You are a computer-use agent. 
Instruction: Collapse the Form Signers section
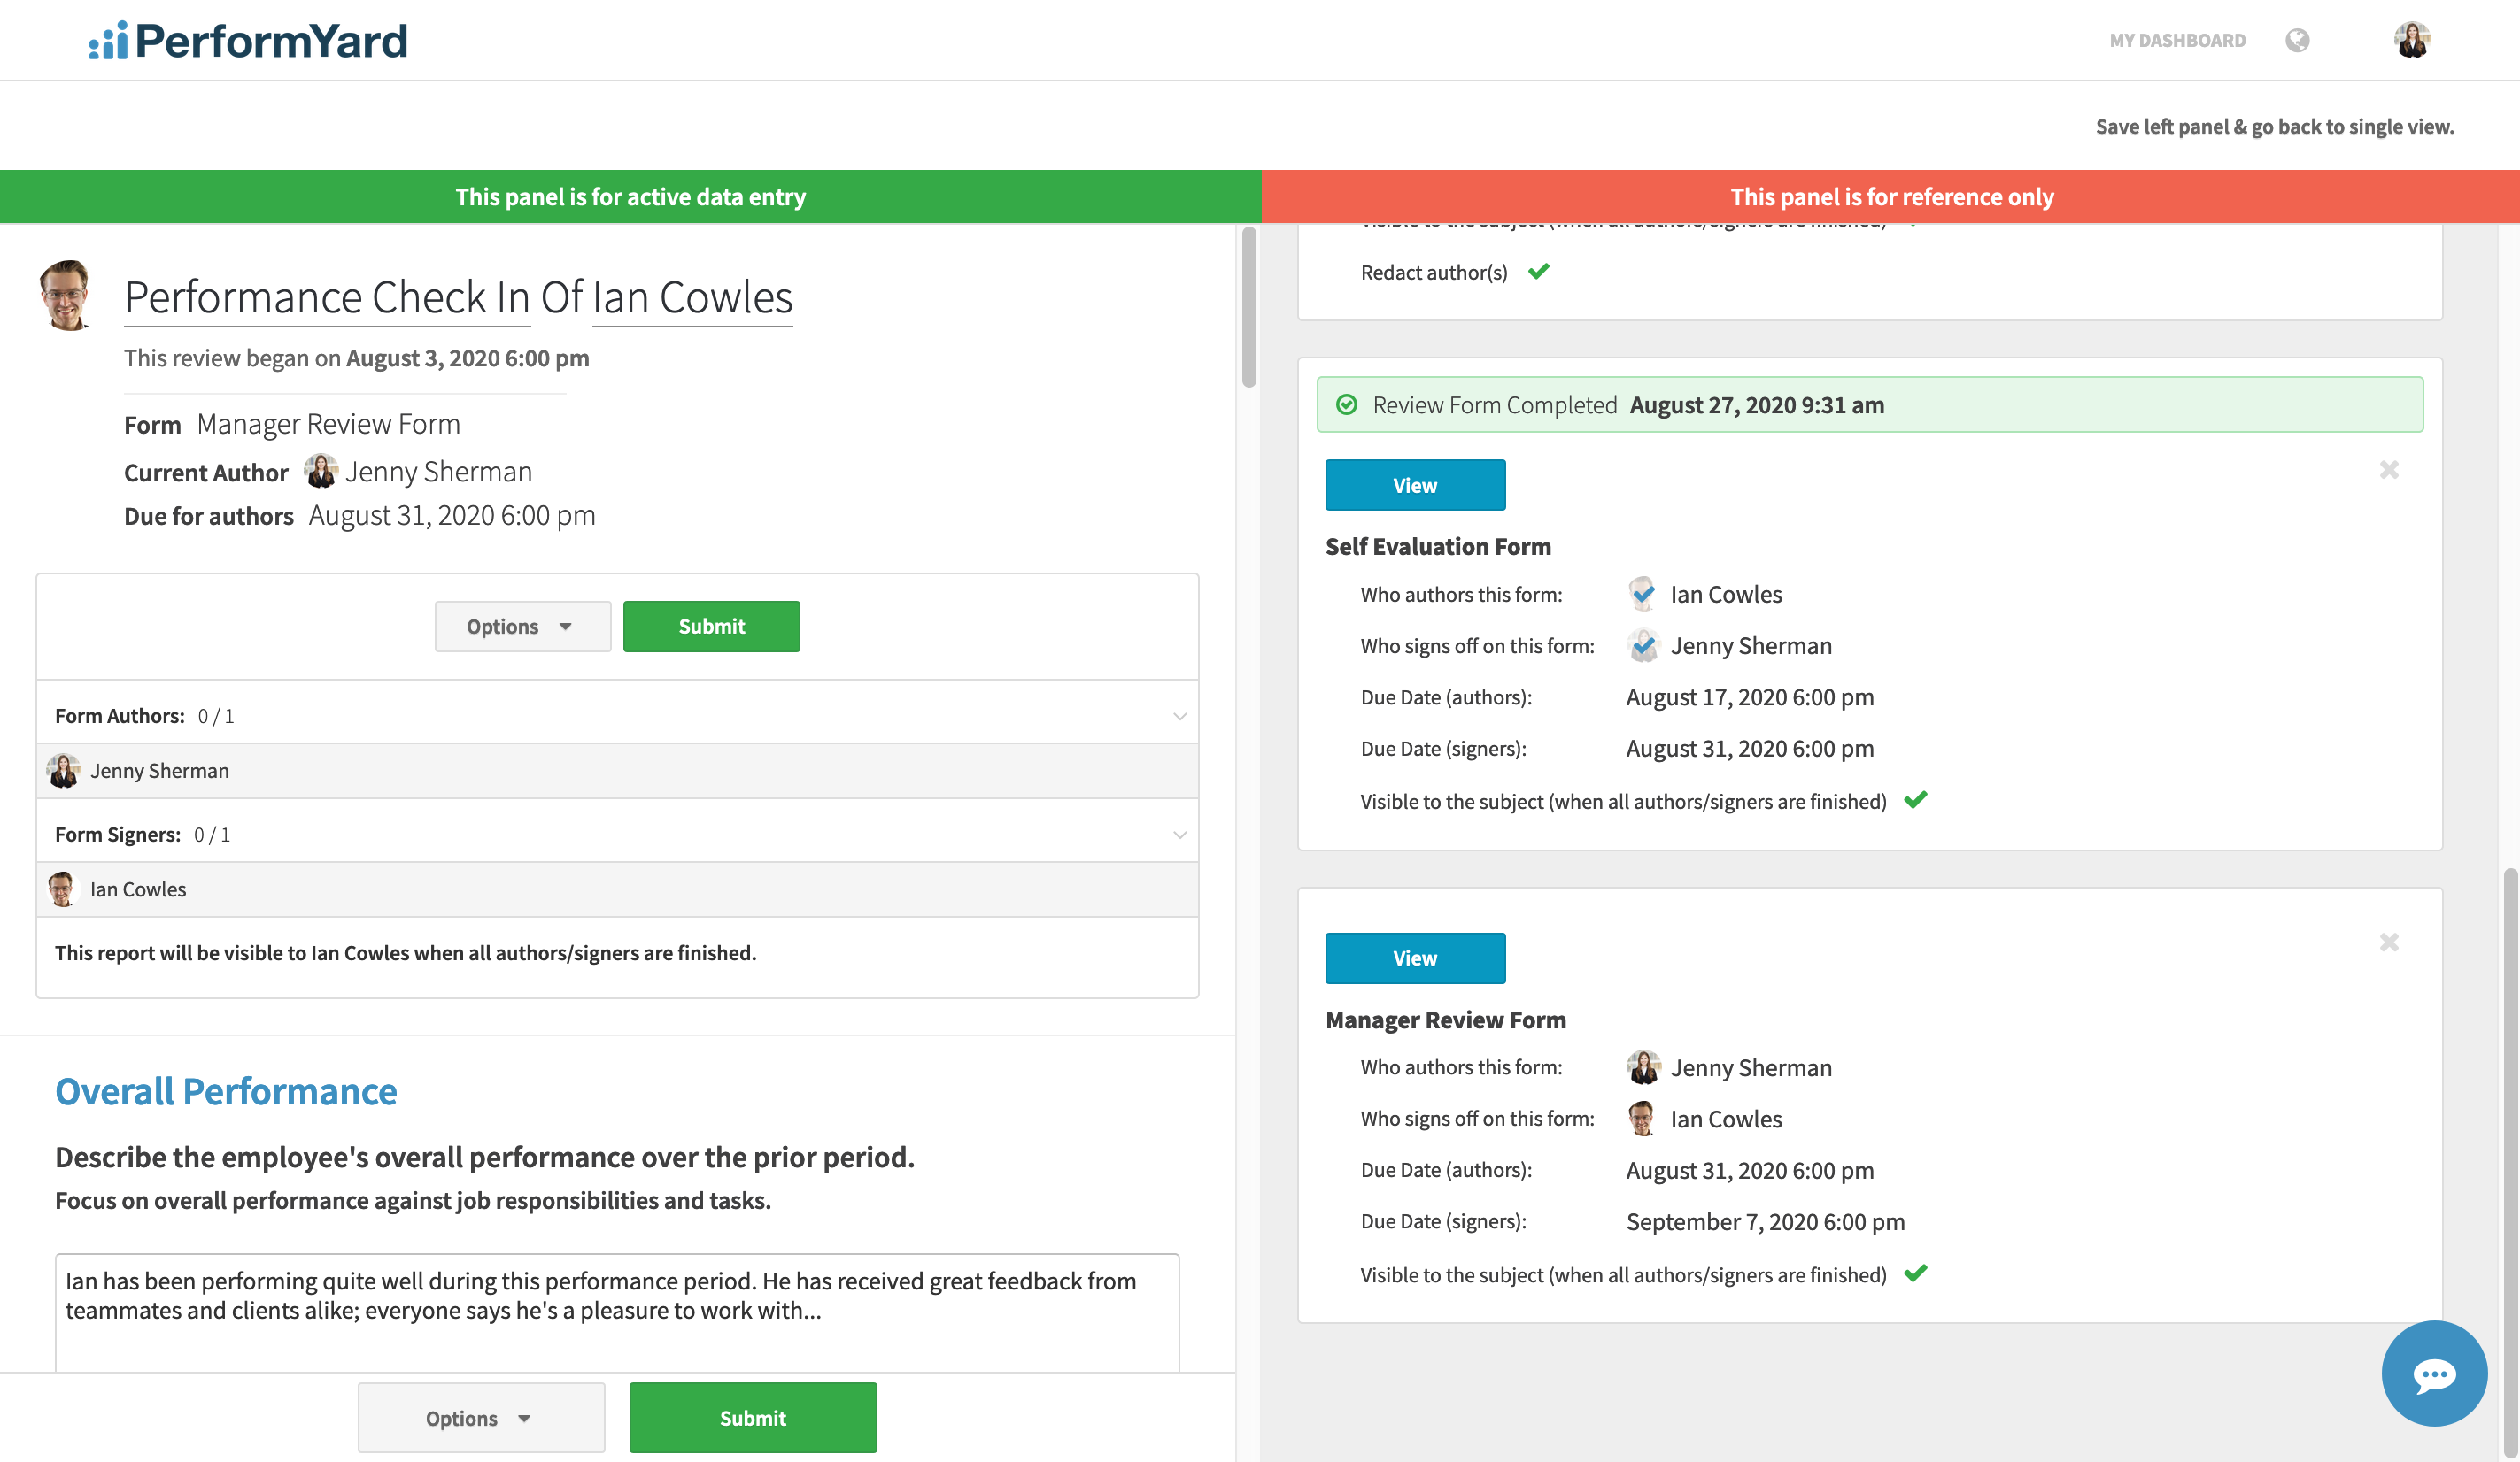(x=1179, y=835)
